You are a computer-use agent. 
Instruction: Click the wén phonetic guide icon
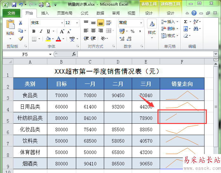point(72,39)
